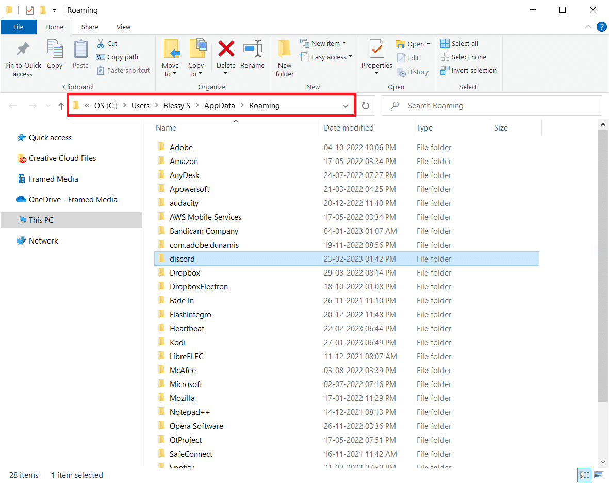
Task: Select the Notepad++ folder
Action: click(x=347, y=412)
